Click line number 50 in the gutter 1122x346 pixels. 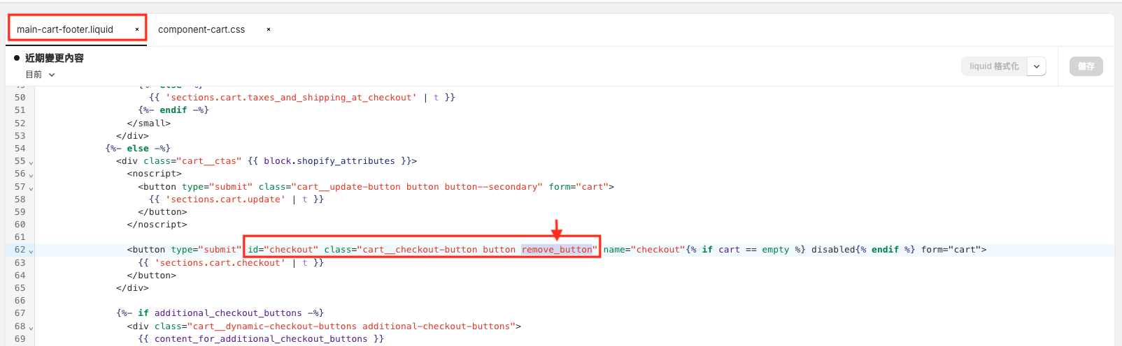point(20,98)
